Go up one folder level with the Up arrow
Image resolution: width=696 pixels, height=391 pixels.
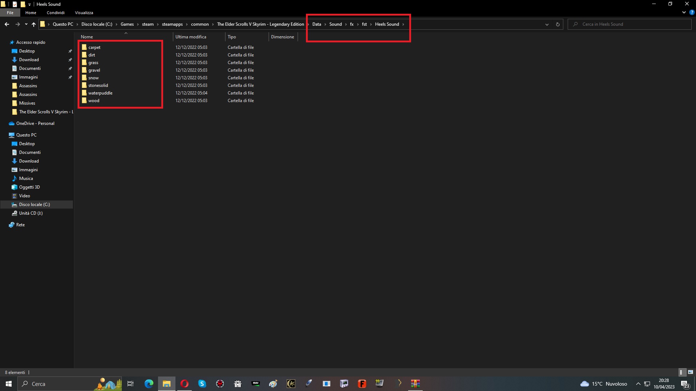pyautogui.click(x=34, y=24)
